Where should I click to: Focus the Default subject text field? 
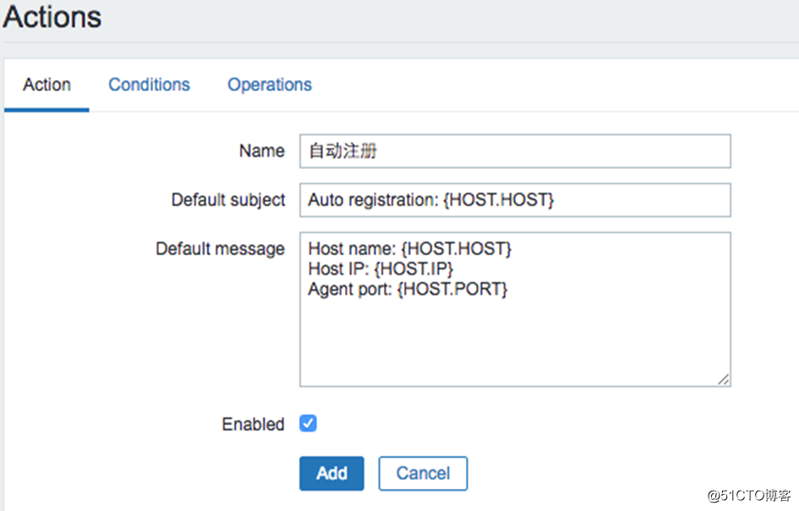coord(515,200)
